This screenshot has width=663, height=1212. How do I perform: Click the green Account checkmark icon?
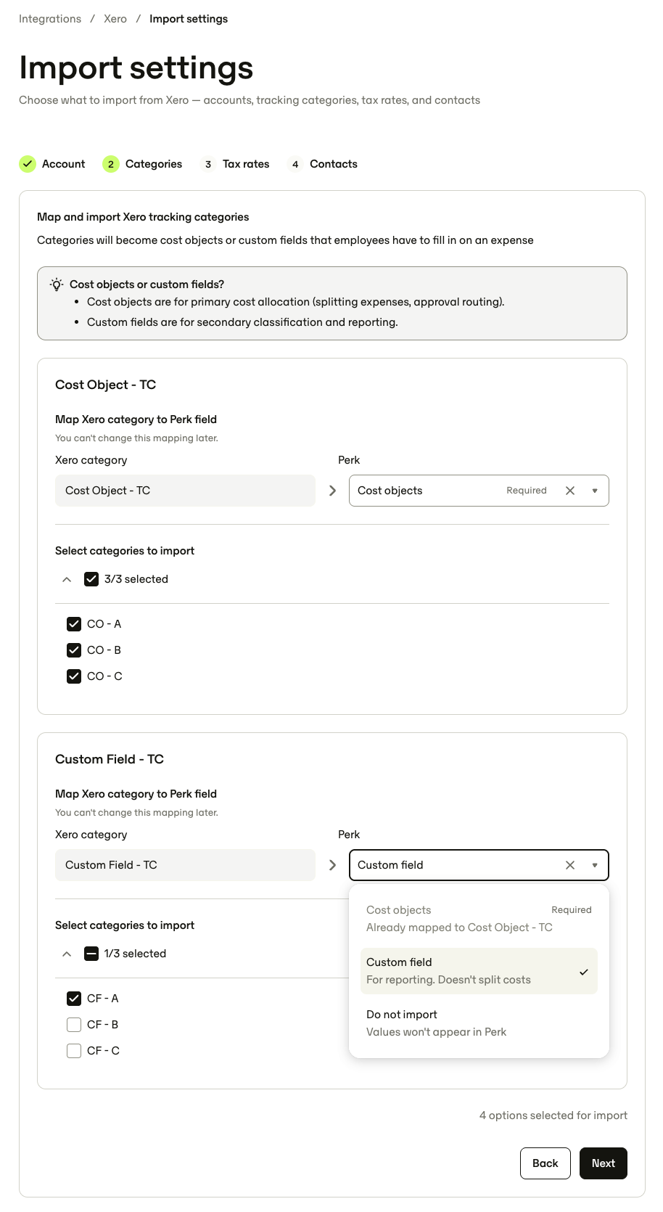click(x=28, y=164)
